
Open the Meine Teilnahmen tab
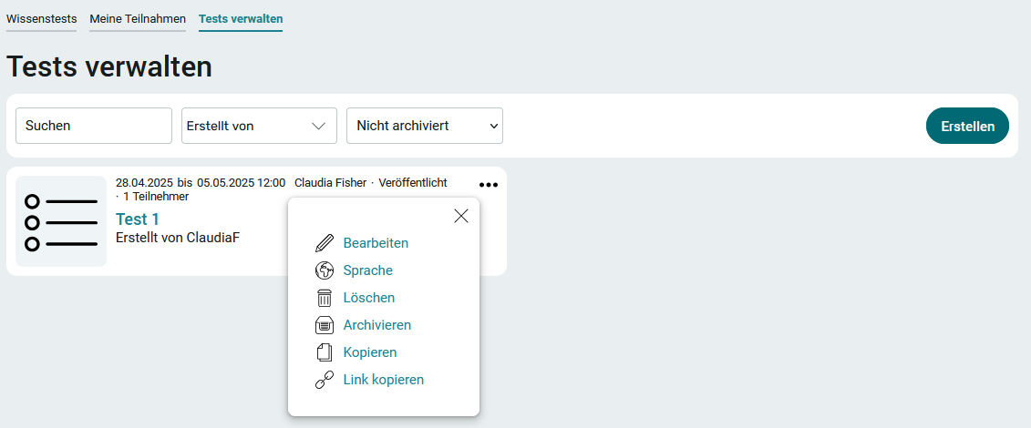[138, 19]
